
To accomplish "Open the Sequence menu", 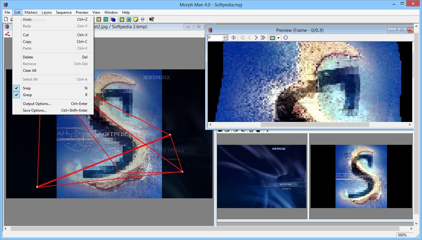I will pos(64,12).
